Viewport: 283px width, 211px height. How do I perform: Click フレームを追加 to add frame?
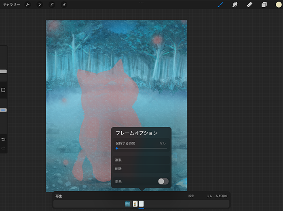click(217, 196)
